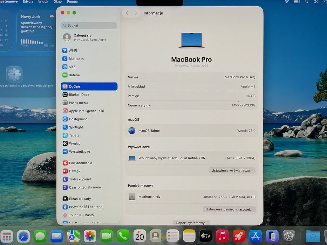
Task: Open Prywatność i ochrona settings
Action: coord(89,207)
